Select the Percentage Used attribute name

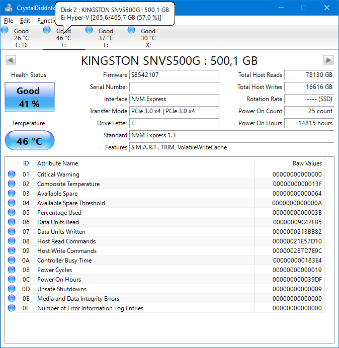[59, 213]
